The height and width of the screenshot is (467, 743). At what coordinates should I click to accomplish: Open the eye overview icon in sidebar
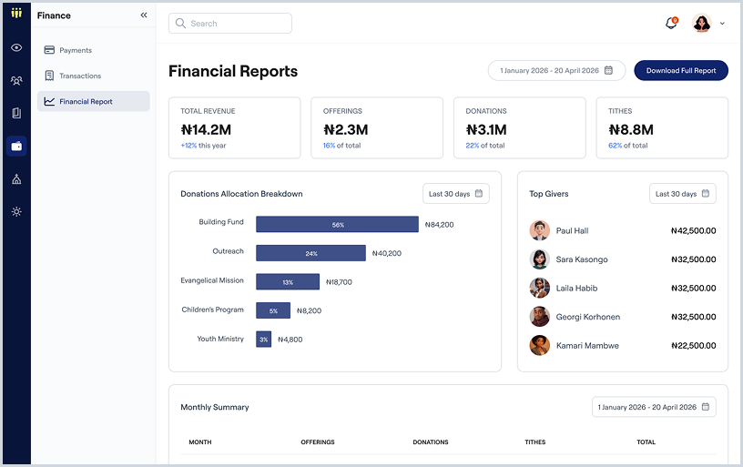(x=16, y=47)
